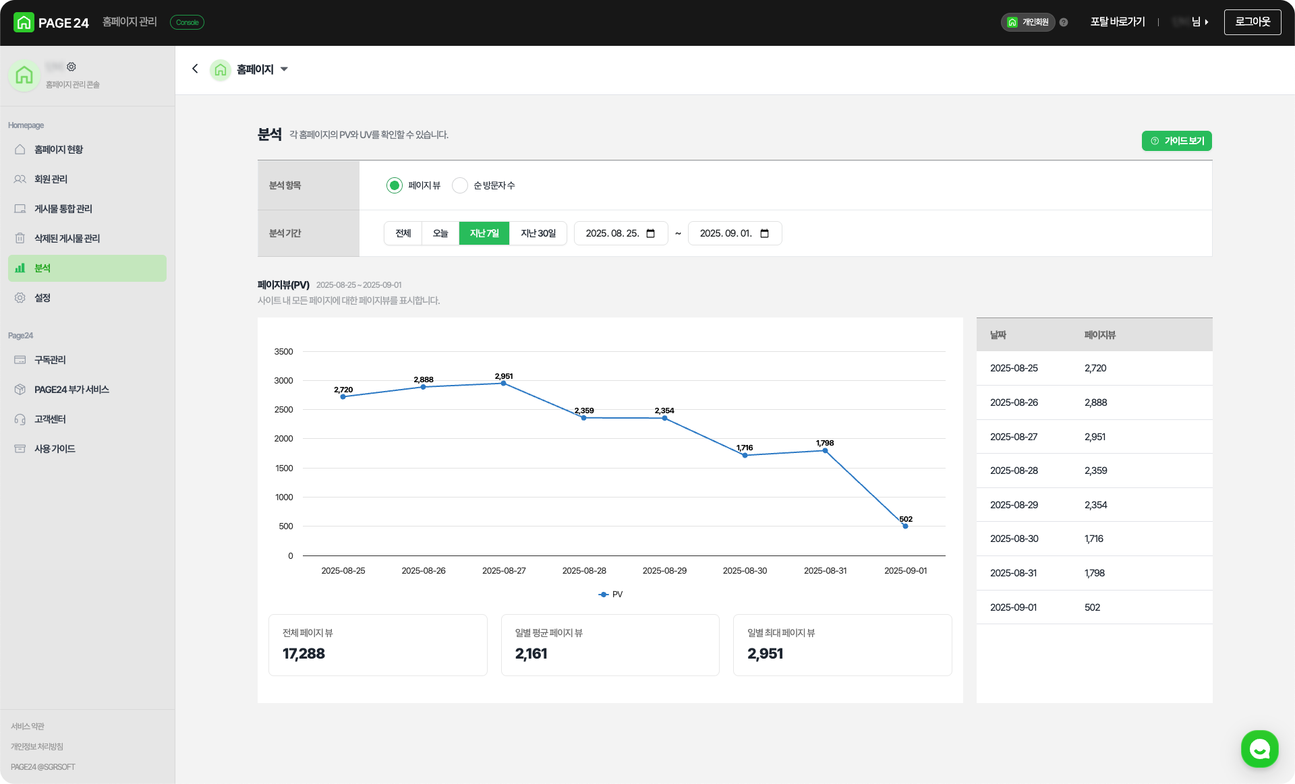Viewport: 1295px width, 784px height.
Task: Switch the analysis period to 지난 30일
Action: click(538, 233)
